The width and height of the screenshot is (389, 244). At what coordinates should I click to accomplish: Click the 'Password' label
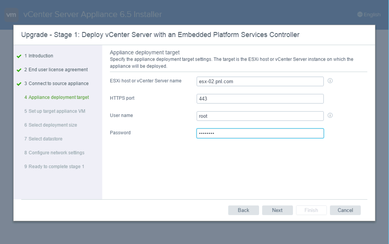click(120, 133)
